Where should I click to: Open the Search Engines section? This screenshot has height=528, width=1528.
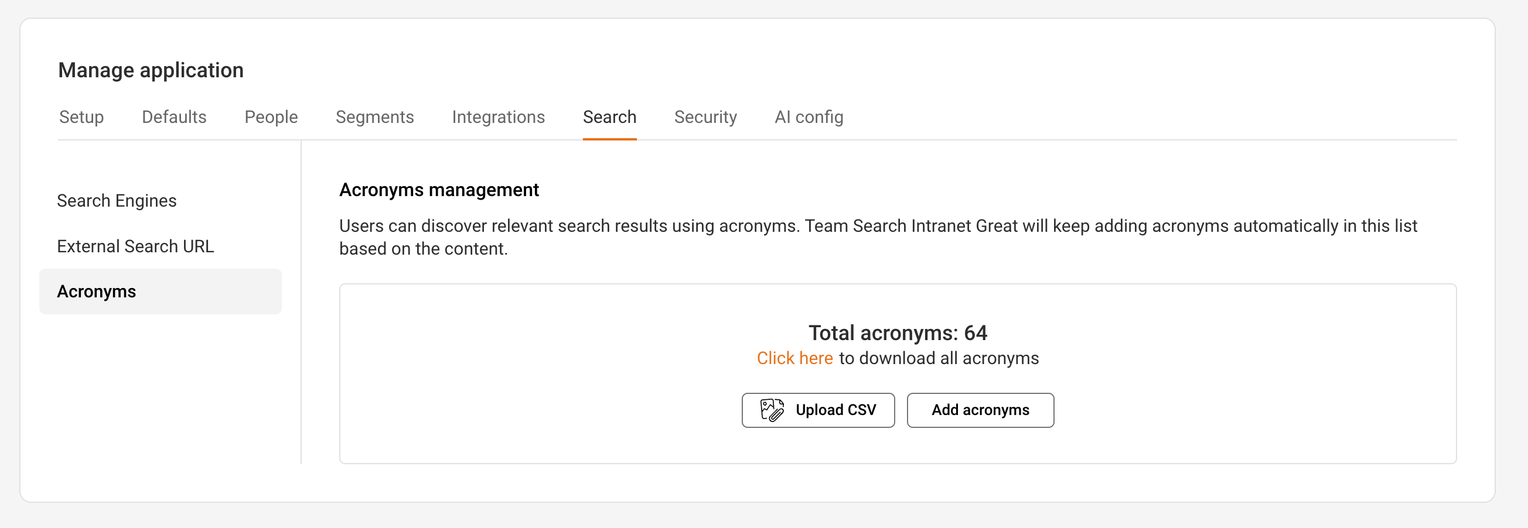pyautogui.click(x=117, y=200)
